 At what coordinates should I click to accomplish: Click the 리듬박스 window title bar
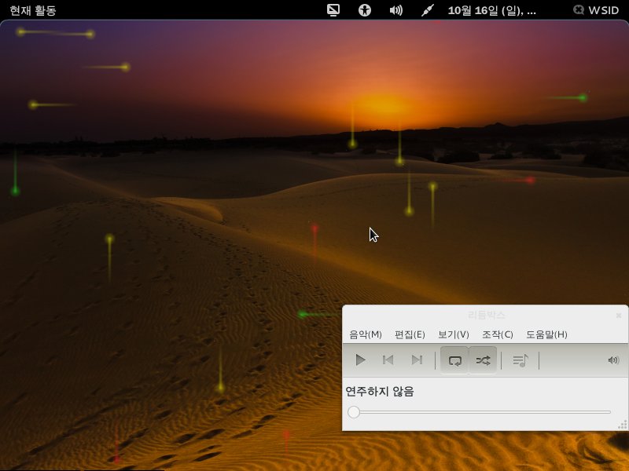[486, 316]
